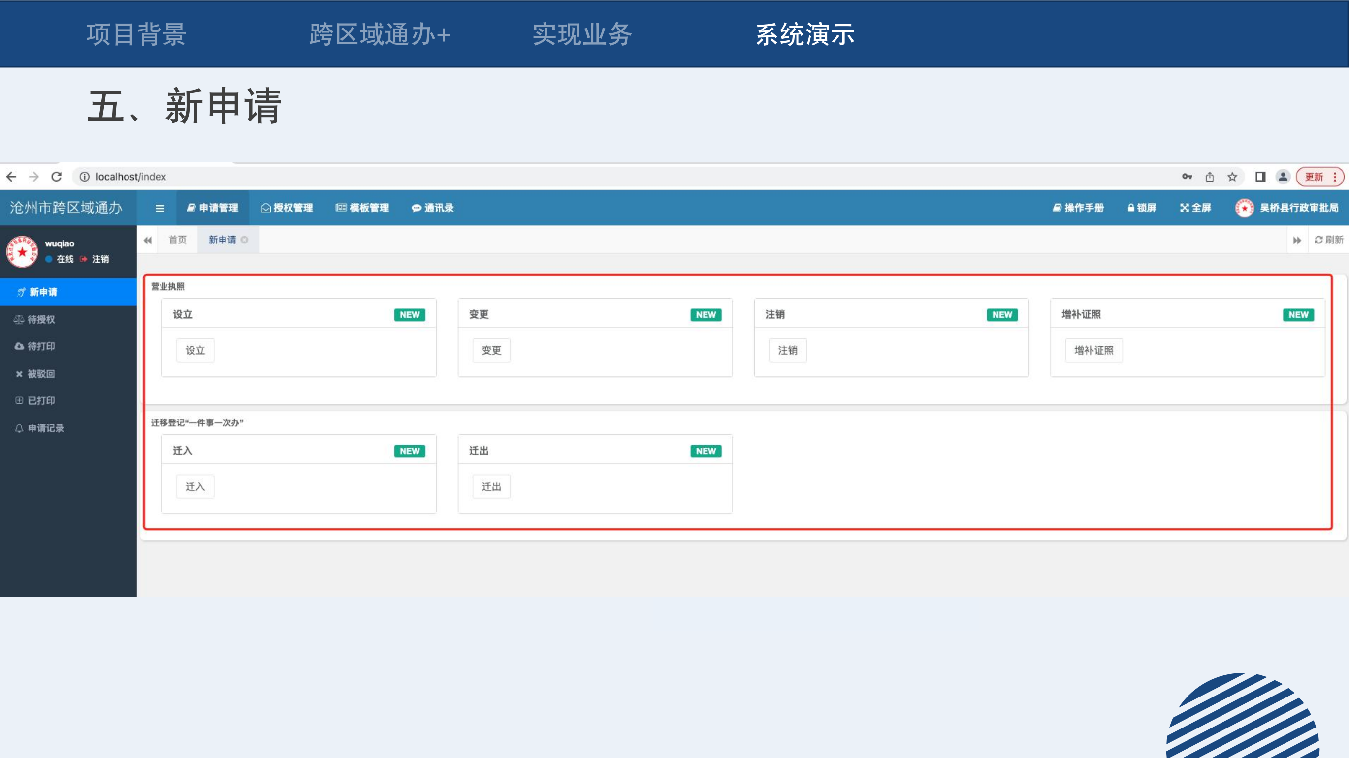Bookmark page using star icon
Image resolution: width=1349 pixels, height=758 pixels.
click(x=1232, y=177)
